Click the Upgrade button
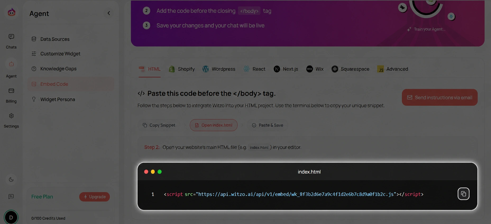This screenshot has width=491, height=224. pyautogui.click(x=94, y=197)
